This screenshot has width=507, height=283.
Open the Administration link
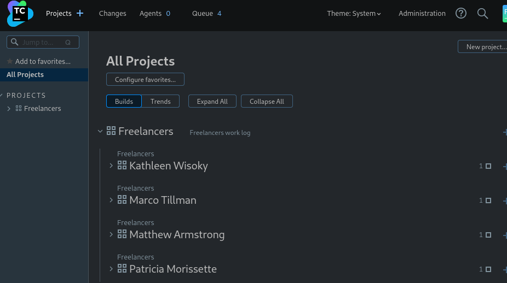coord(422,14)
